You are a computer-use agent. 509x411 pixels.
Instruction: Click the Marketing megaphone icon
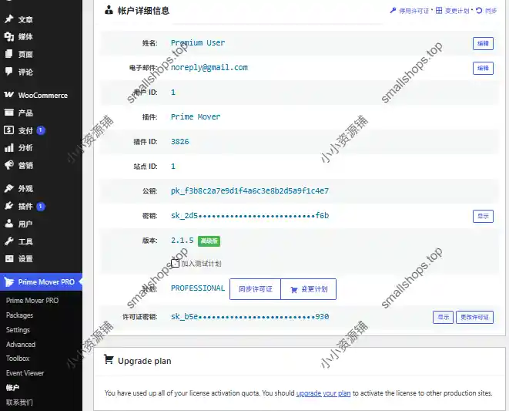pos(8,165)
